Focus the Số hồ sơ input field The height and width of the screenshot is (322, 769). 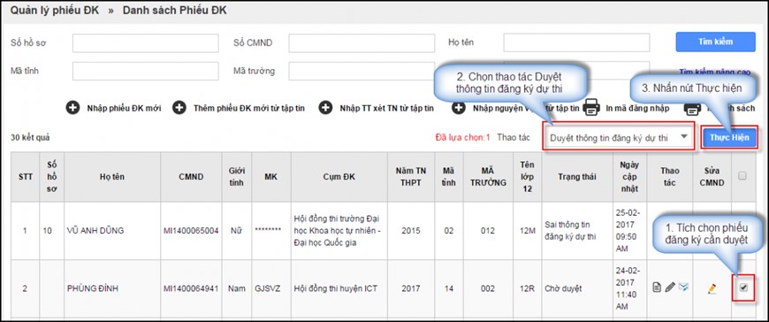pyautogui.click(x=146, y=43)
